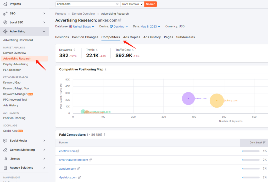Open PLA Research in sidebar
268x182 pixels.
click(x=12, y=70)
